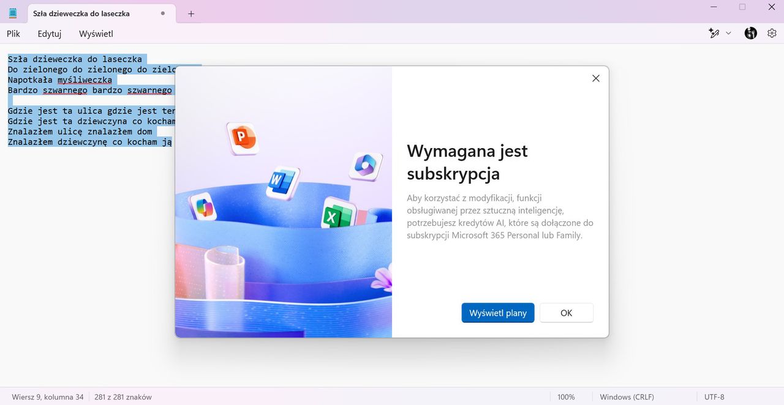
Task: Click the "Wyświetl plany" button
Action: (497, 313)
